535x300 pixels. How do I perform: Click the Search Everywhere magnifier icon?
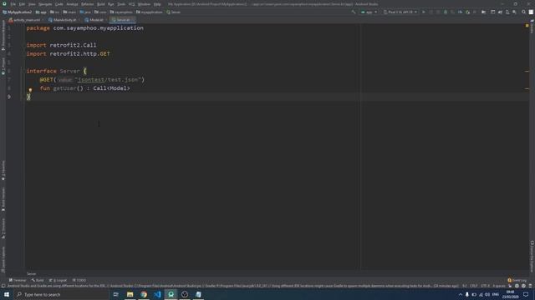tap(524, 12)
